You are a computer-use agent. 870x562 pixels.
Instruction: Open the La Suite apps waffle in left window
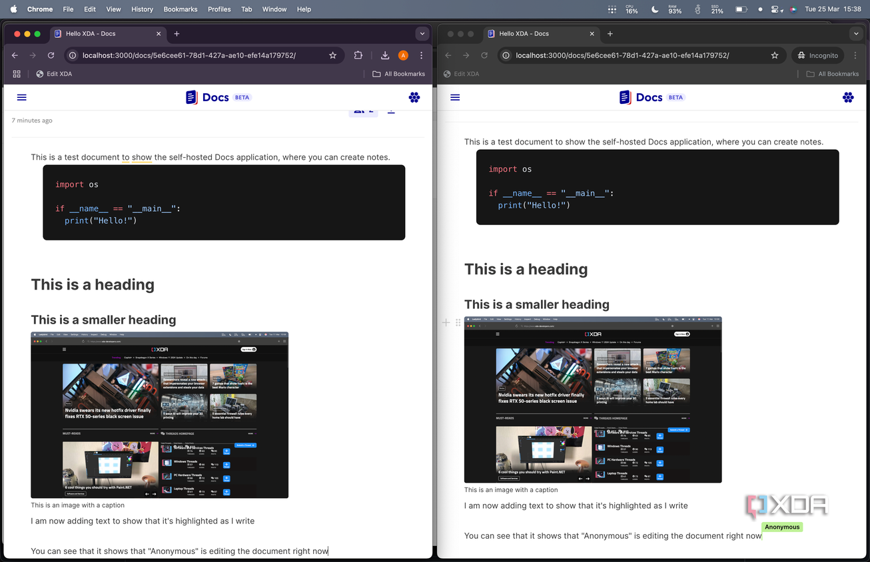coord(414,97)
